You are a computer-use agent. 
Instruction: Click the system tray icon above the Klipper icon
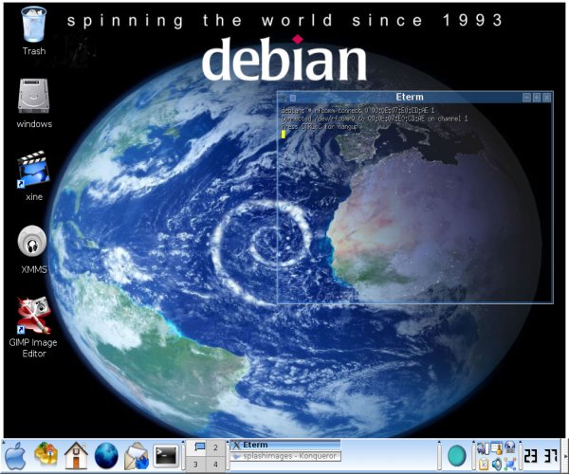[483, 447]
